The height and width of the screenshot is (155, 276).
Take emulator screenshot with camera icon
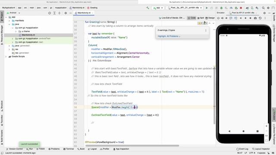(x=255, y=18)
